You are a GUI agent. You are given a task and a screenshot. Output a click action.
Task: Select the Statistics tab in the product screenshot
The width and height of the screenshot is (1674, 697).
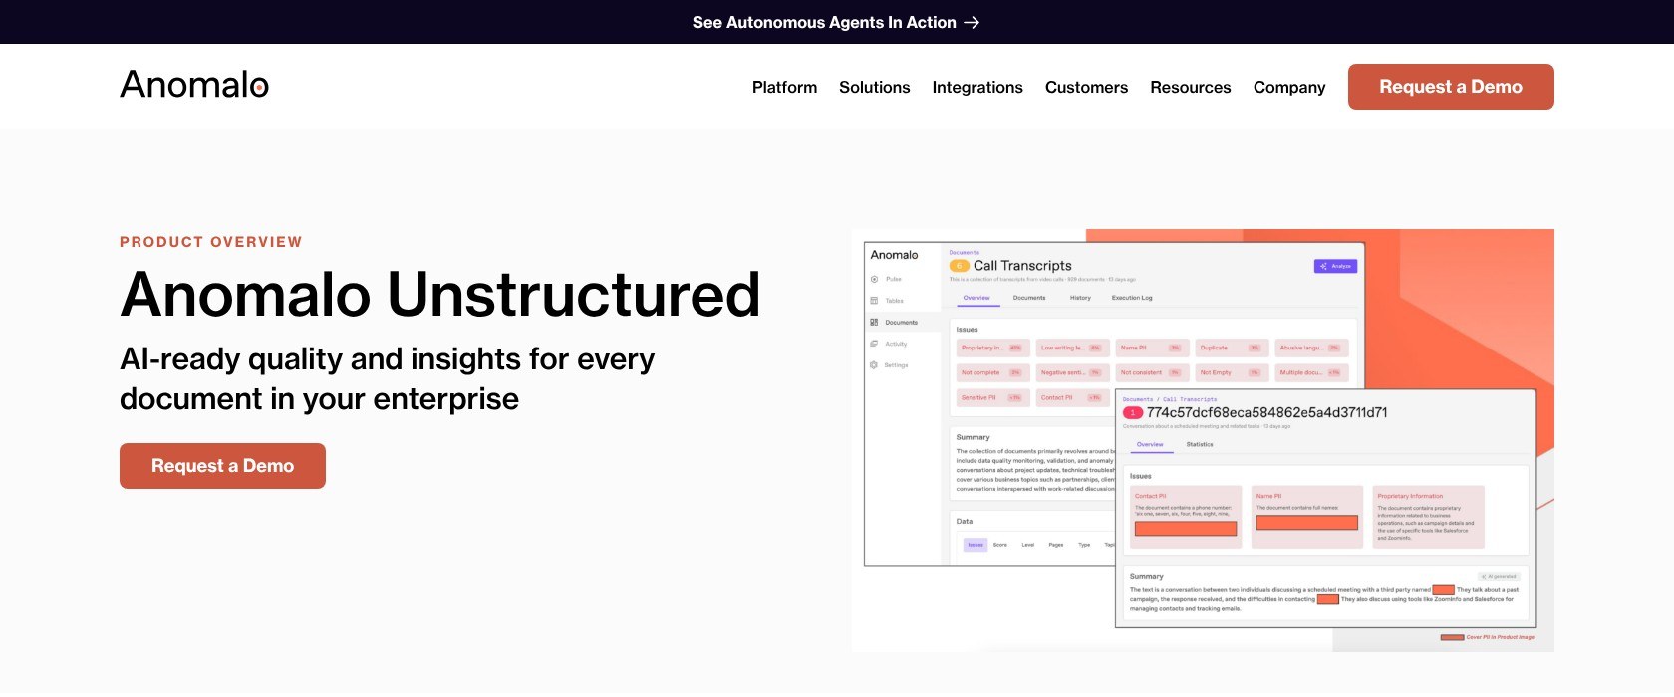pyautogui.click(x=1200, y=444)
